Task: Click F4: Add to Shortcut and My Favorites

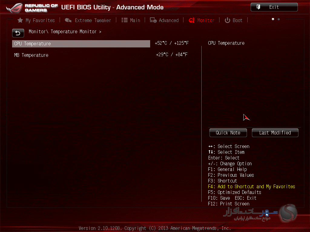Action: (x=252, y=187)
